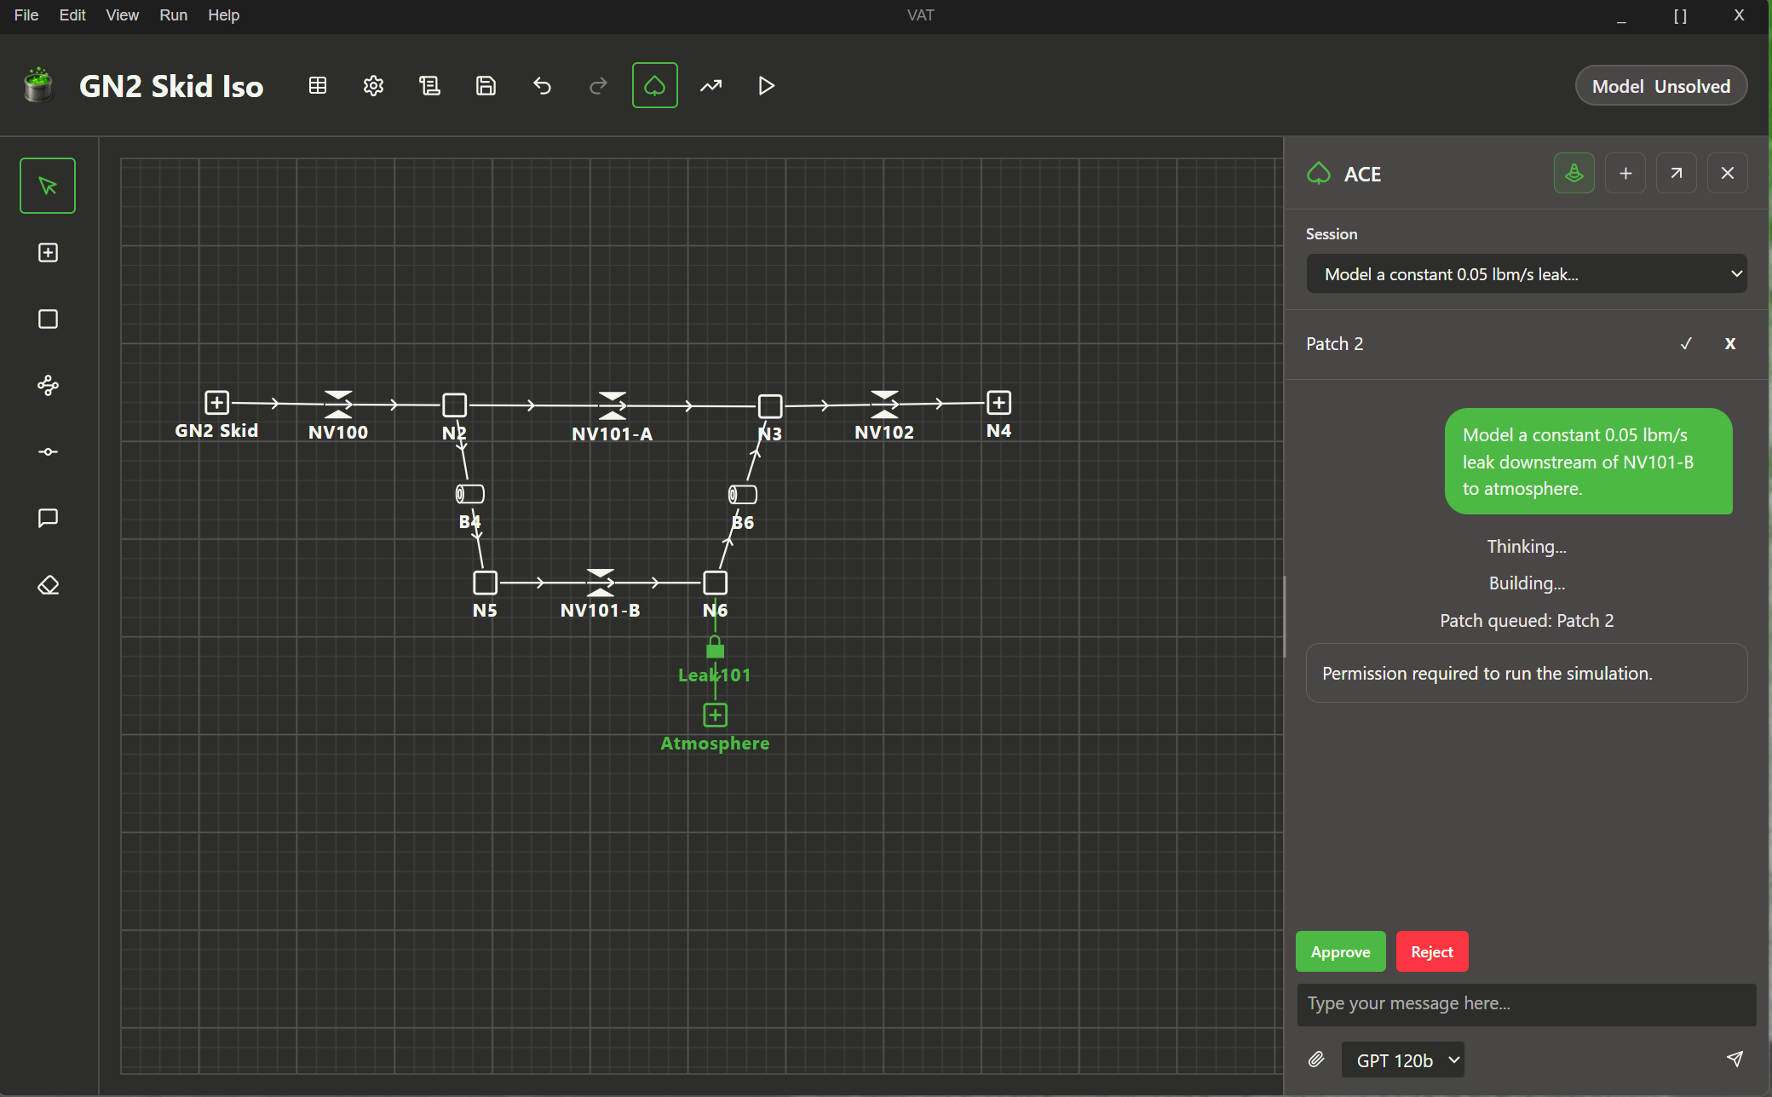The image size is (1772, 1097).
Task: Undo the last action
Action: tap(542, 85)
